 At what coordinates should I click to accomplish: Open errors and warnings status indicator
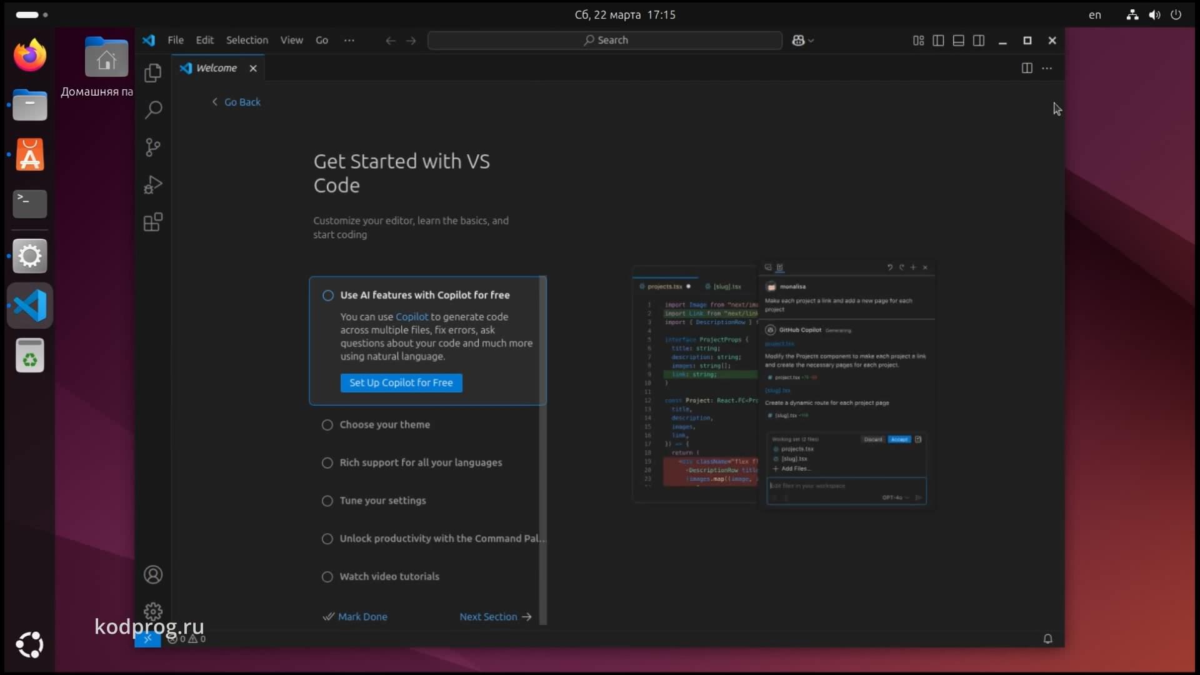click(x=186, y=639)
